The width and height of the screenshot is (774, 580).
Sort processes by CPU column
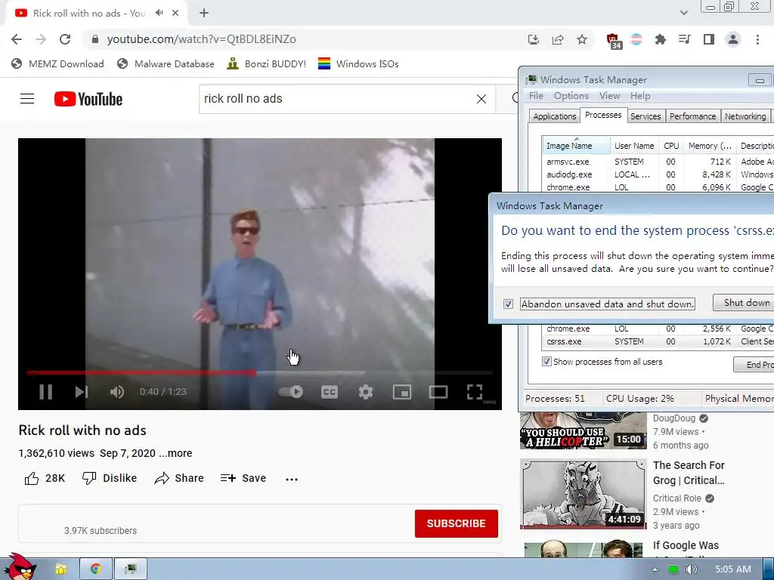click(x=671, y=146)
